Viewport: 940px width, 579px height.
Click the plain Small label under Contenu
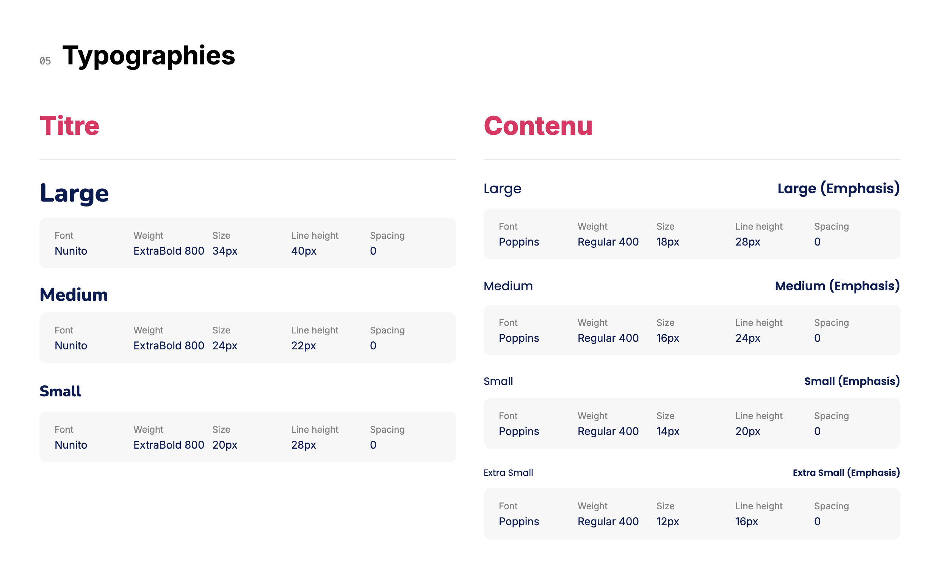click(498, 381)
